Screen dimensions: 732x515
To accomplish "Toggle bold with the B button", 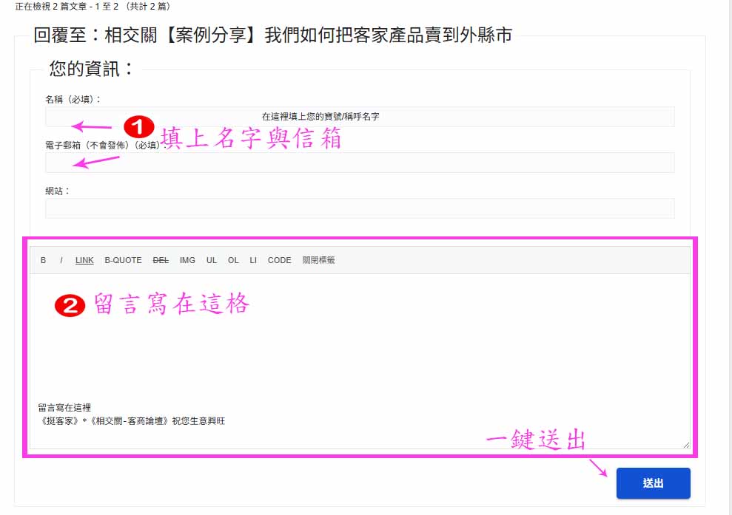I will click(x=43, y=260).
